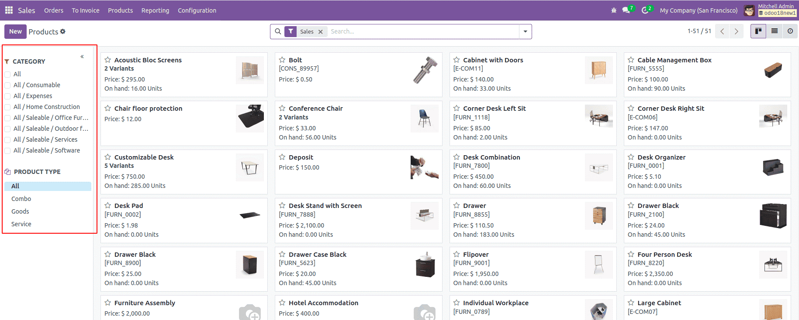The image size is (799, 320).
Task: Collapse the category side panel
Action: click(x=82, y=57)
